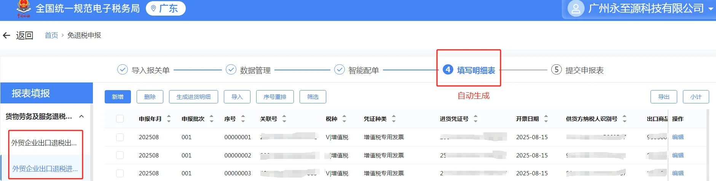This screenshot has width=716, height=181.
Task: Check the row with 序号 00000002
Action: (x=120, y=155)
